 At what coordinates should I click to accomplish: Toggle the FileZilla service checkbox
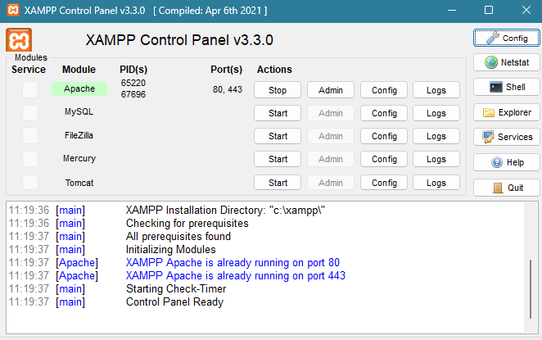30,135
